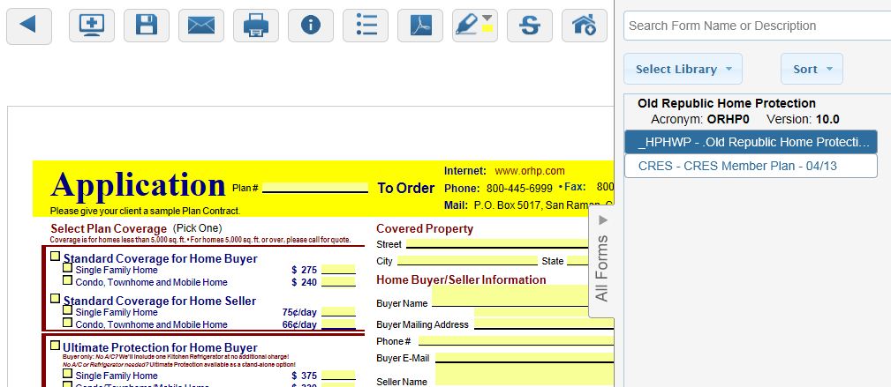Click the house with arrow icon
The image size is (891, 387).
pyautogui.click(x=585, y=26)
